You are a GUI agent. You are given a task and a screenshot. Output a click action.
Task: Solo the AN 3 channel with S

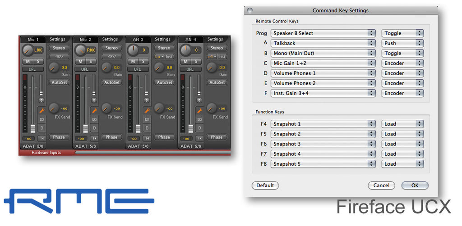coord(143,61)
